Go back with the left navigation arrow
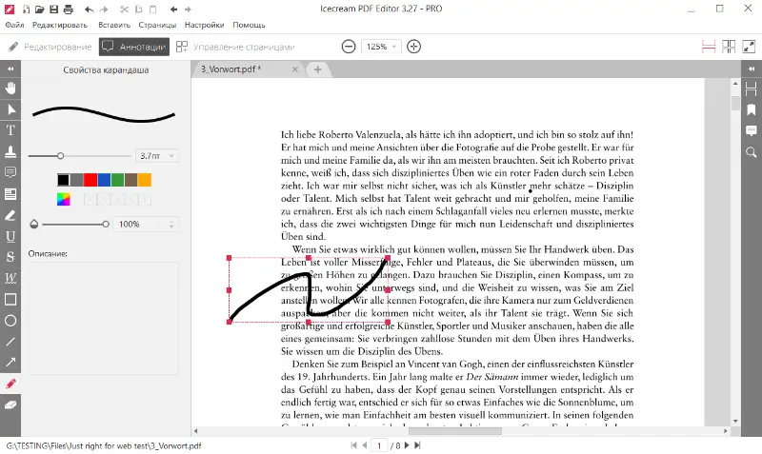Viewport: 762px width, 454px height. click(x=174, y=10)
